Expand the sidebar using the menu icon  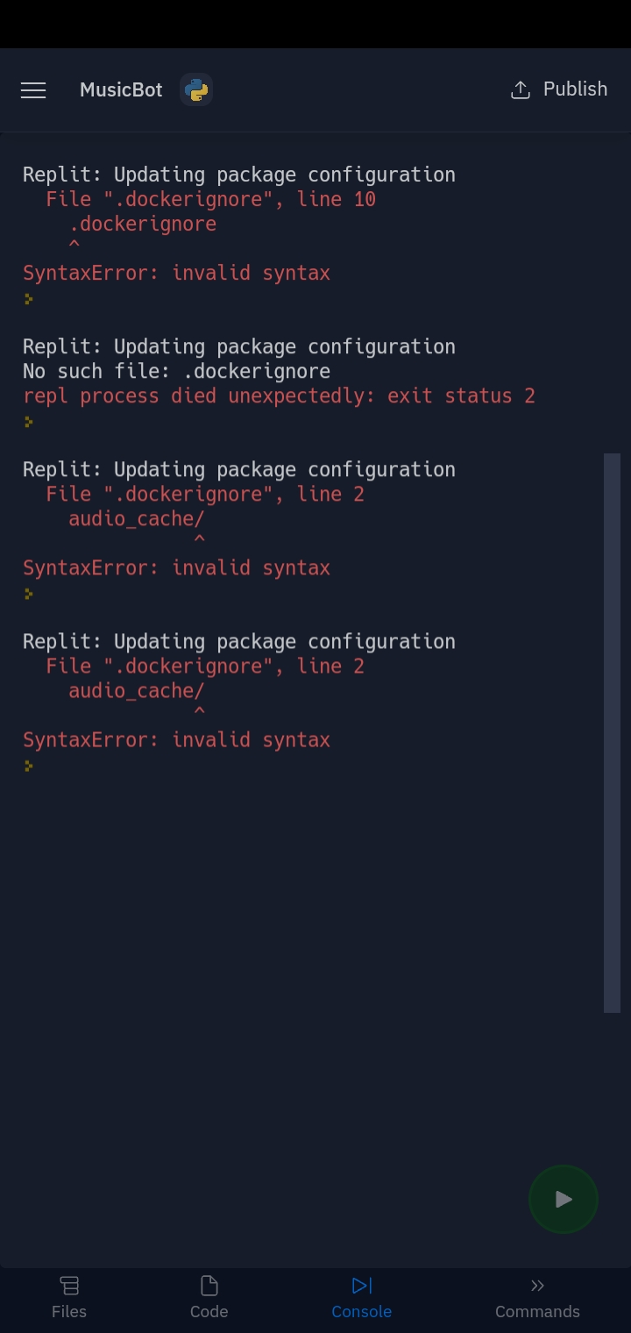pos(33,89)
